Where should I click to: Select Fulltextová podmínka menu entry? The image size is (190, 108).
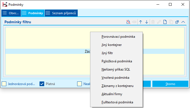(x=116, y=102)
